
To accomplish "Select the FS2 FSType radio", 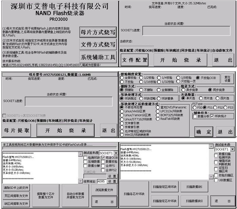I will click(x=215, y=107).
